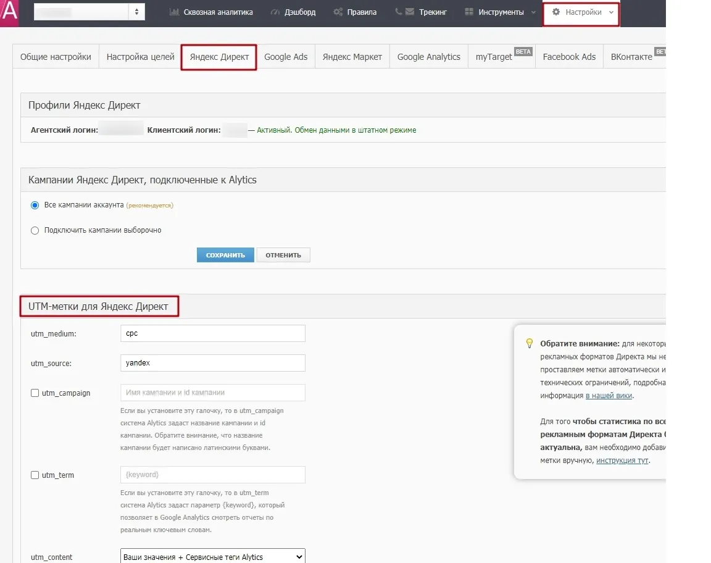
Task: Click the lightbulb icon in the notice
Action: coord(529,343)
